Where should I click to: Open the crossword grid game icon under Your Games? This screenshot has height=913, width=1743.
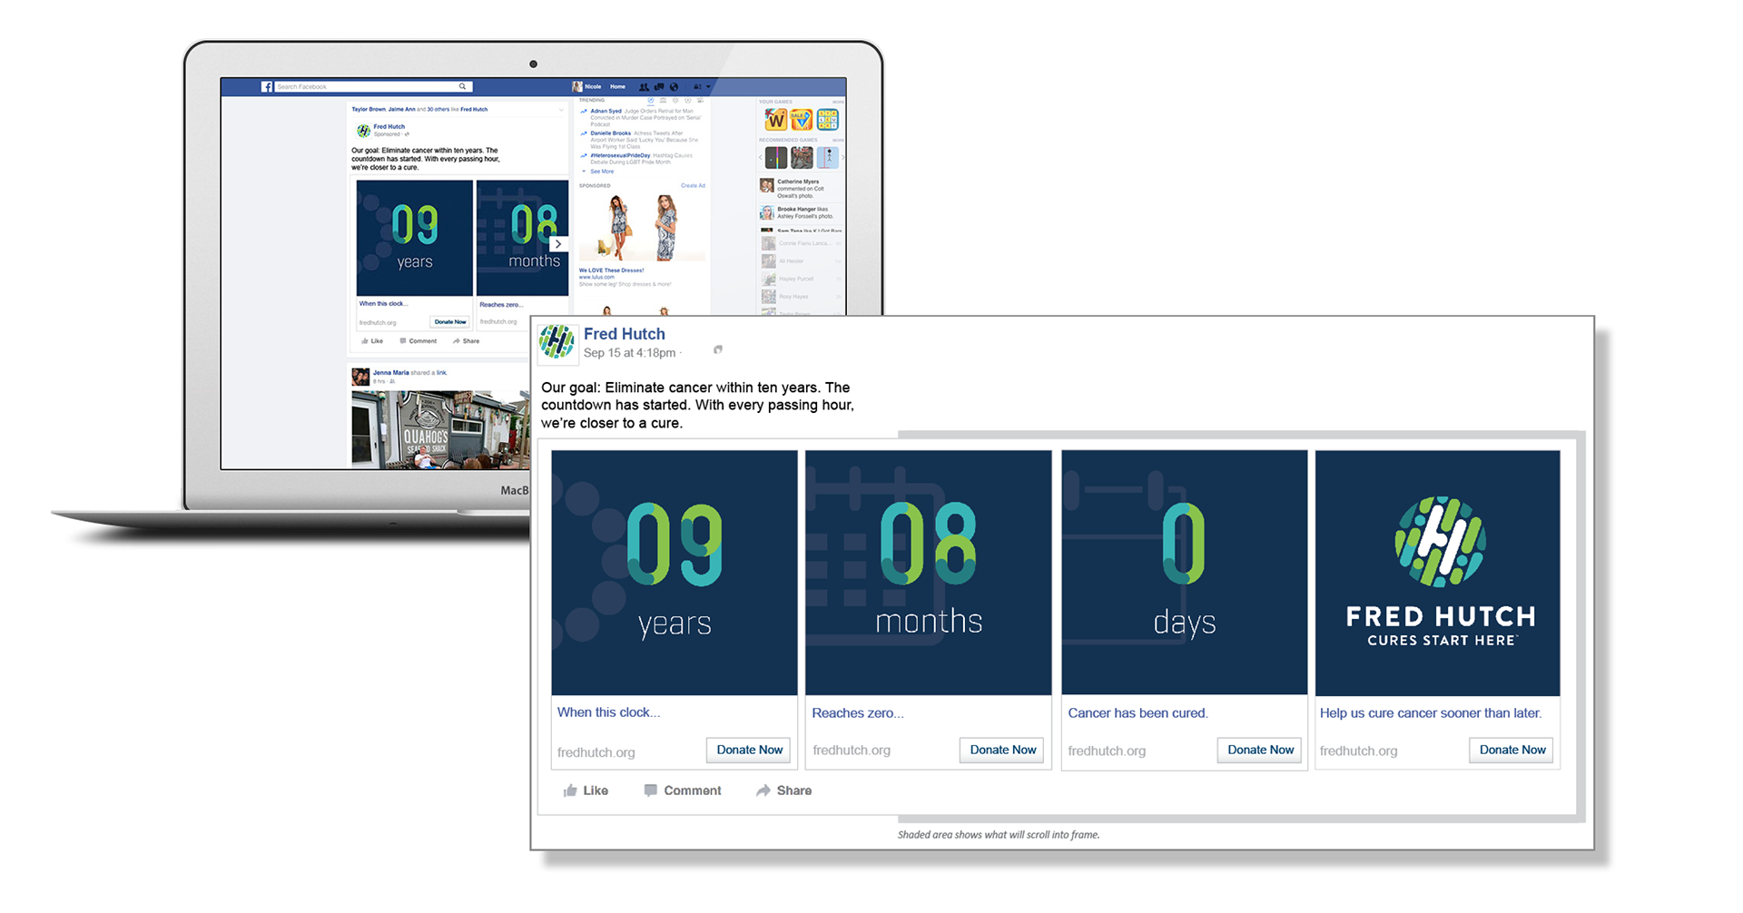[828, 120]
